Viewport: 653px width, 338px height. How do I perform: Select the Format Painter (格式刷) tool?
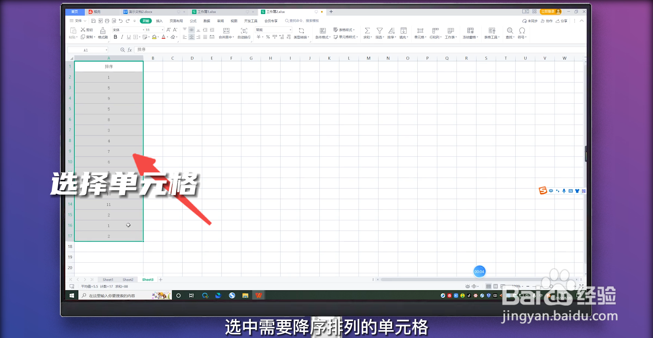pos(103,32)
